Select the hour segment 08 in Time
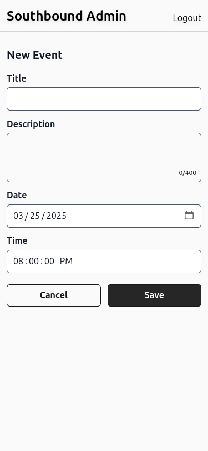 (x=18, y=261)
